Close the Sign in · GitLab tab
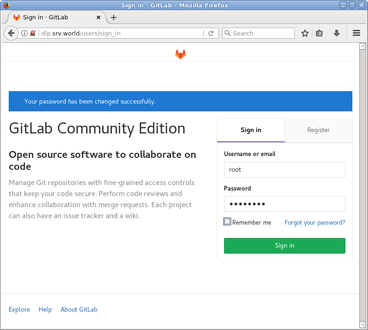The width and height of the screenshot is (368, 330). pos(98,17)
